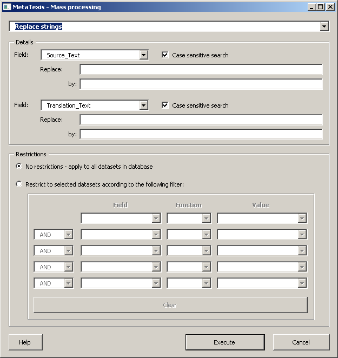338x358 pixels.
Task: Toggle case sensitive search for Source_Text
Action: [x=165, y=55]
